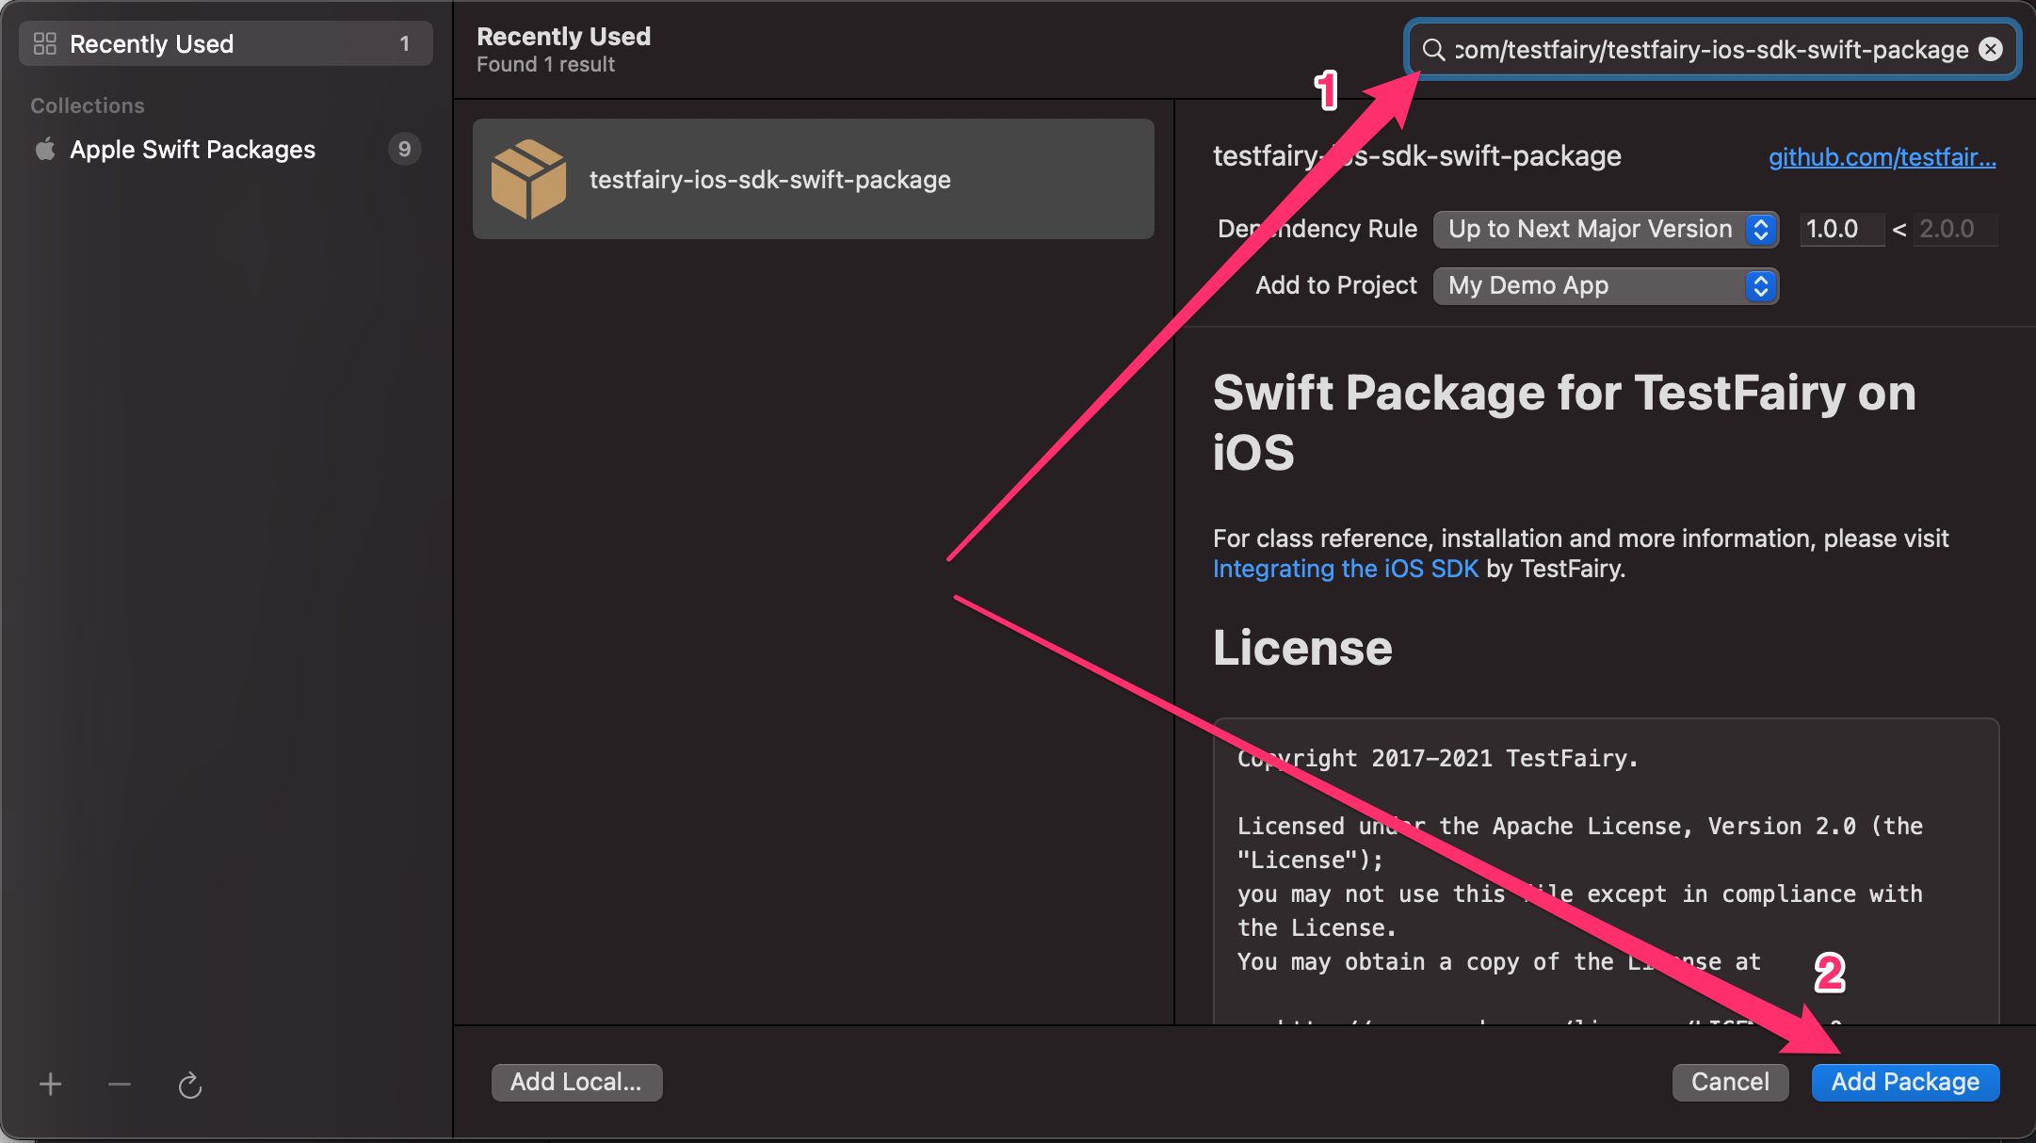The width and height of the screenshot is (2036, 1143).
Task: Clear the search field with the X icon
Action: tap(1991, 50)
